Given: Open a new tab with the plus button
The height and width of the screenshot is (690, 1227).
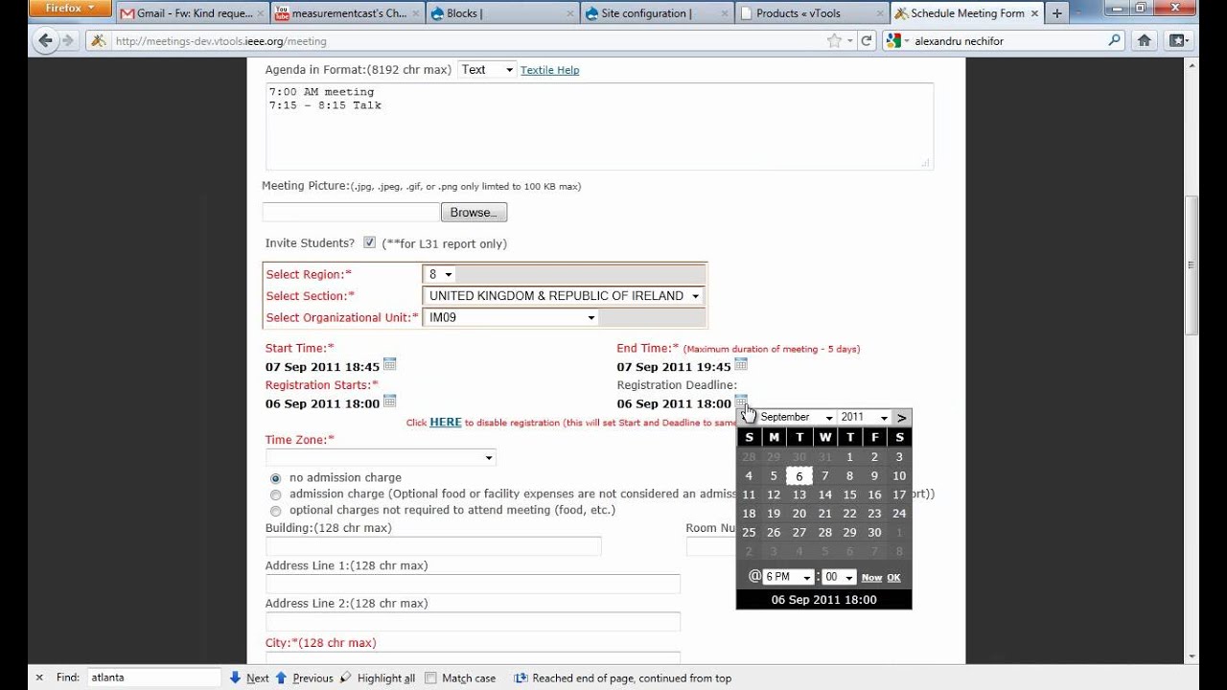Looking at the screenshot, I should coord(1057,13).
